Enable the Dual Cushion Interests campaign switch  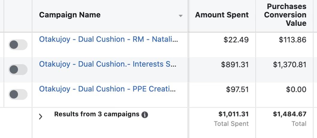18,70
